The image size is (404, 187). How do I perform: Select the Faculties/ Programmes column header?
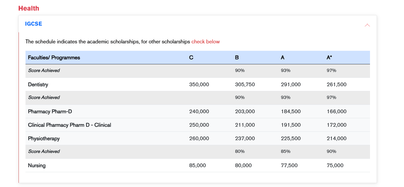pyautogui.click(x=54, y=58)
